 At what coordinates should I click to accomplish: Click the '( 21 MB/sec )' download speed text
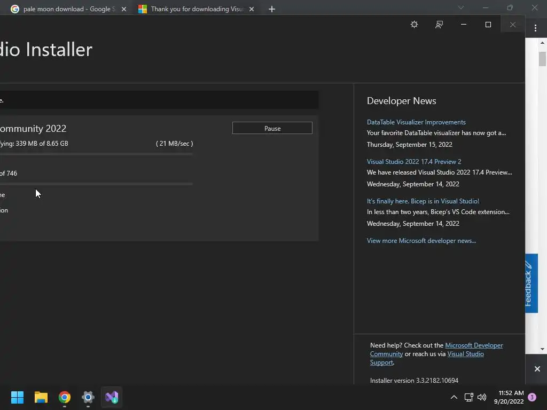[x=175, y=143]
